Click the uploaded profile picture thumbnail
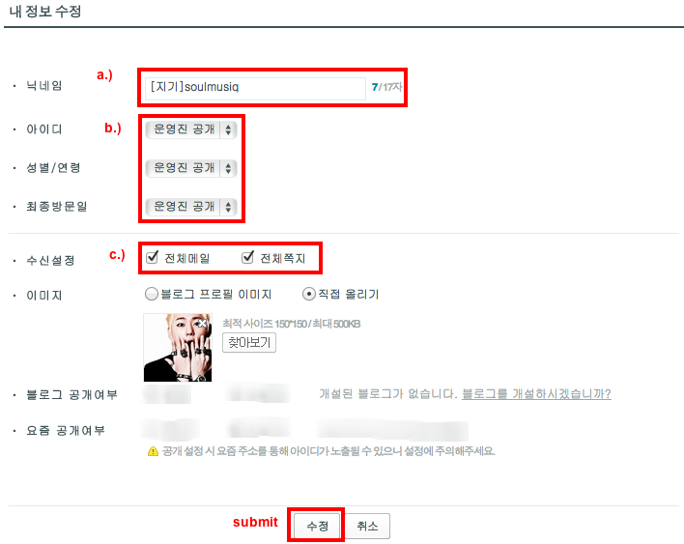Viewport: 684px width, 544px height. point(178,348)
